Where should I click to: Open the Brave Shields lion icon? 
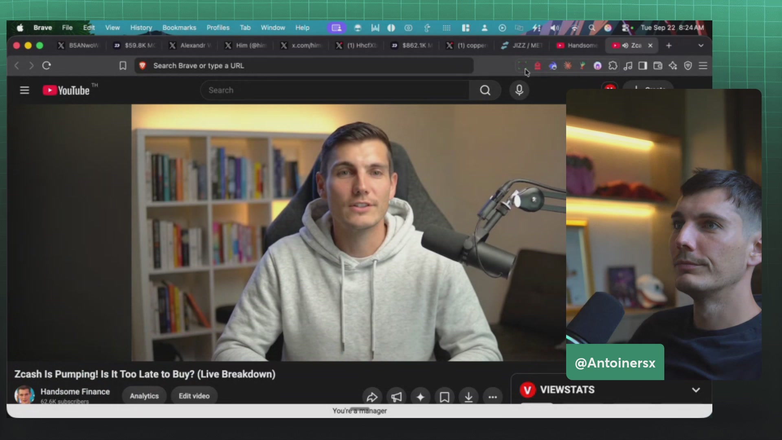143,66
